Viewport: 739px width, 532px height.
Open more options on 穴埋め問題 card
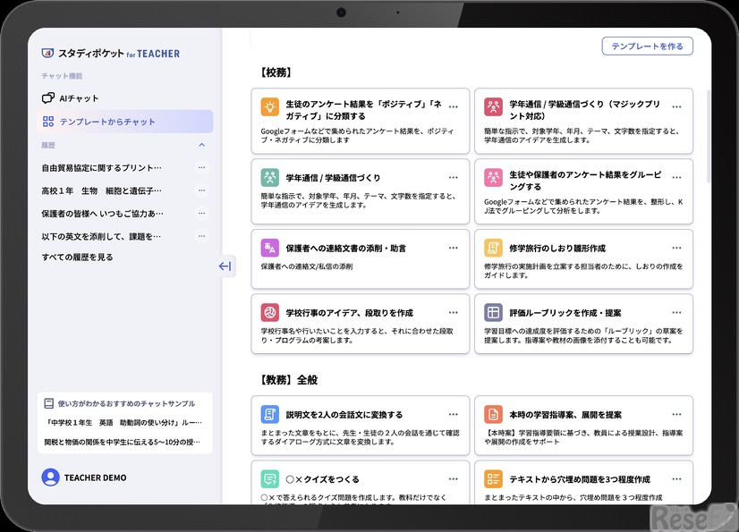pyautogui.click(x=676, y=479)
